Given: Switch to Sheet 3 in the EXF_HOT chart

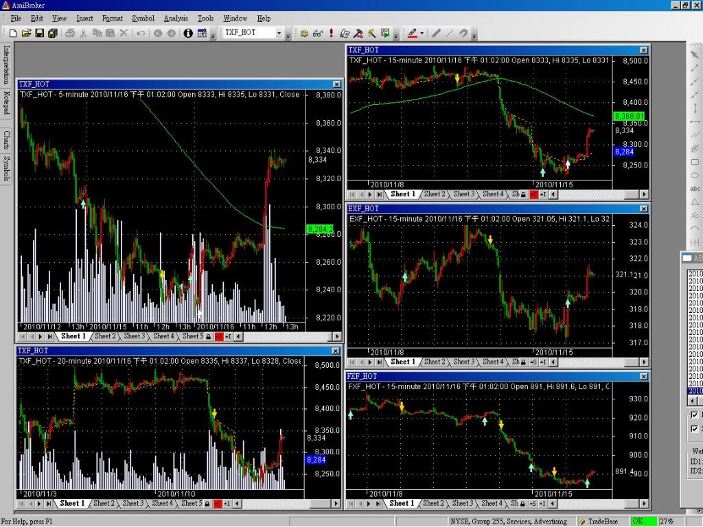Looking at the screenshot, I should 463,362.
